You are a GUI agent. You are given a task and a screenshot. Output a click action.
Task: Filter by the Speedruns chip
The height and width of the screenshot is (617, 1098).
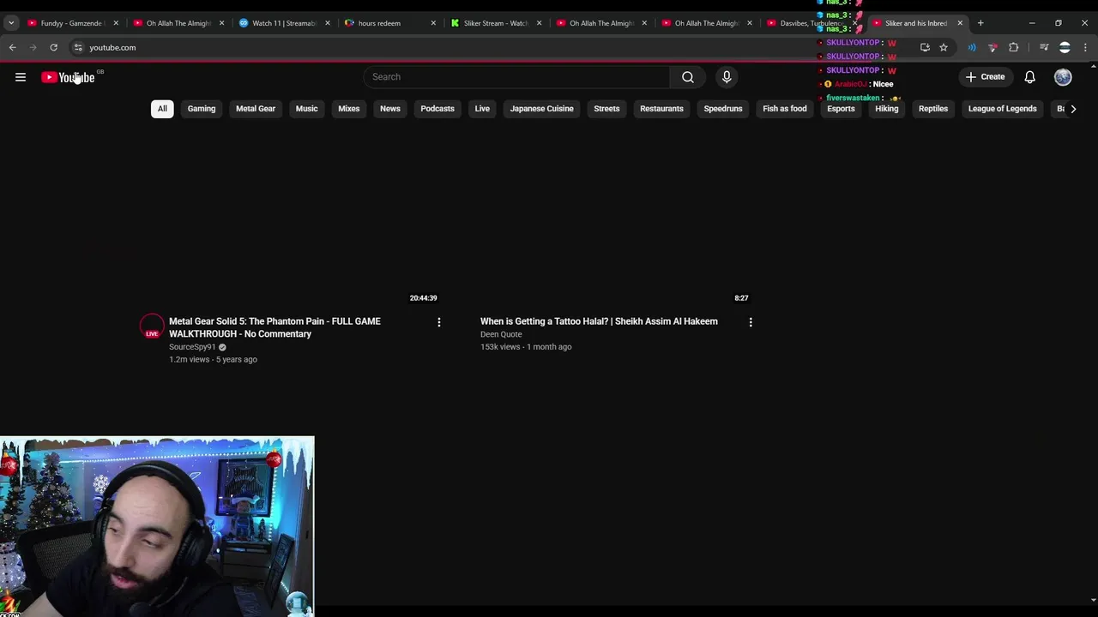point(723,109)
